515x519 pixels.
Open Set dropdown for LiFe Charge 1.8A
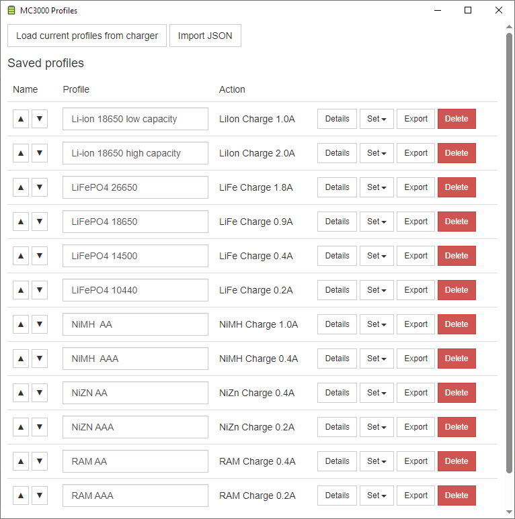point(377,187)
